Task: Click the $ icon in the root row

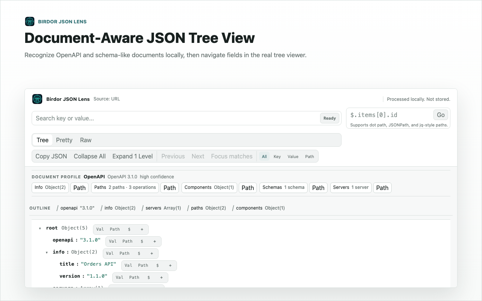Action: pyautogui.click(x=129, y=229)
